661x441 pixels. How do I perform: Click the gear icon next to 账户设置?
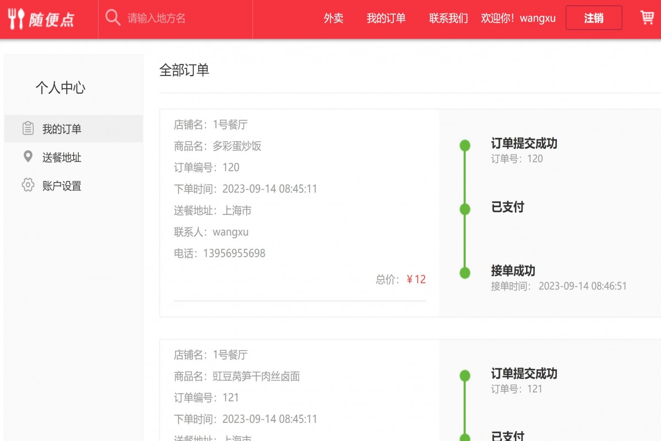pos(27,186)
